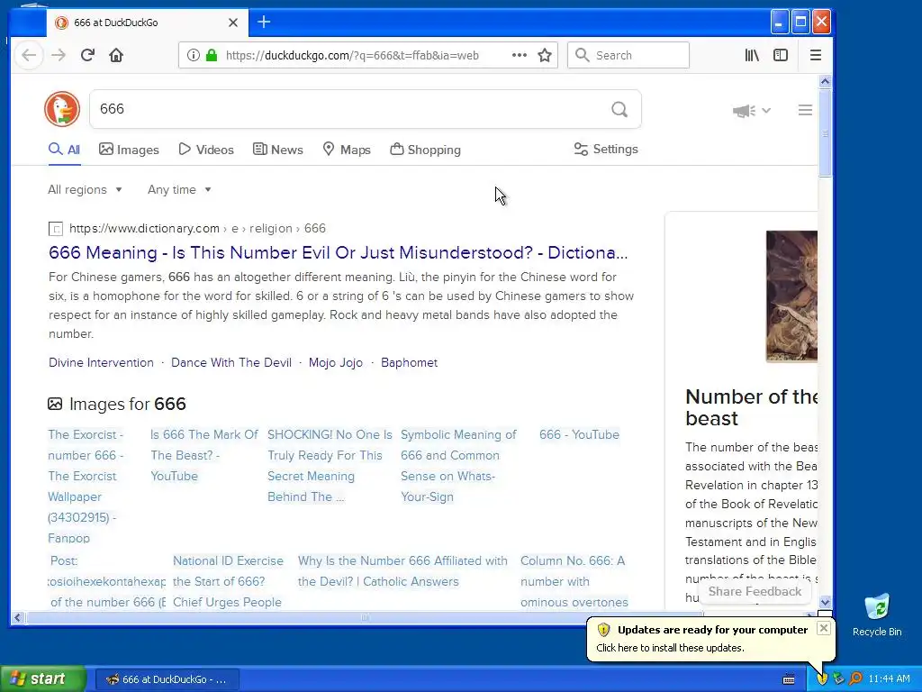
Task: Open the Images for 666 heading
Action: pyautogui.click(x=117, y=405)
